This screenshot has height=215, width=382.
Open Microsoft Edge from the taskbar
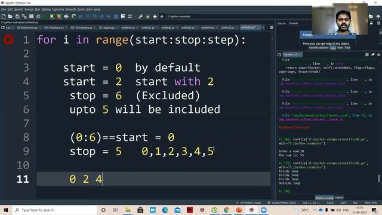[x=165, y=210]
